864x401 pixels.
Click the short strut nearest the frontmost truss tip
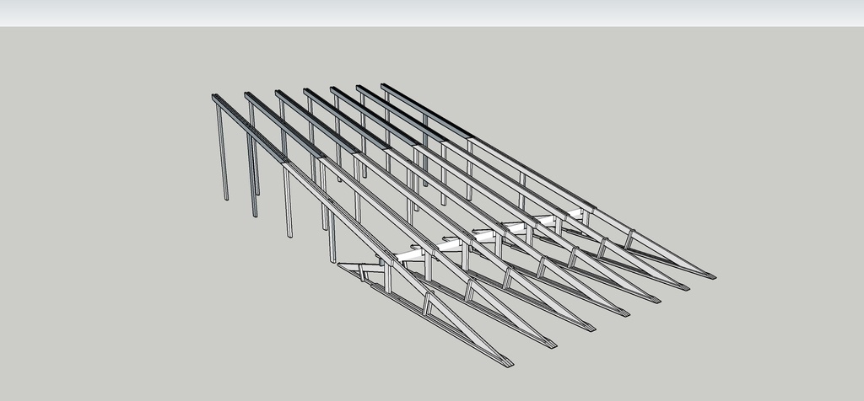pos(428,303)
